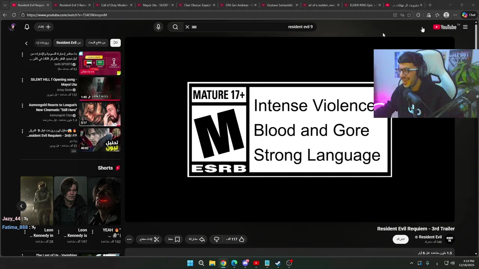Click the ESRB Mature 17+ video player
The width and height of the screenshot is (479, 269).
coord(290,130)
